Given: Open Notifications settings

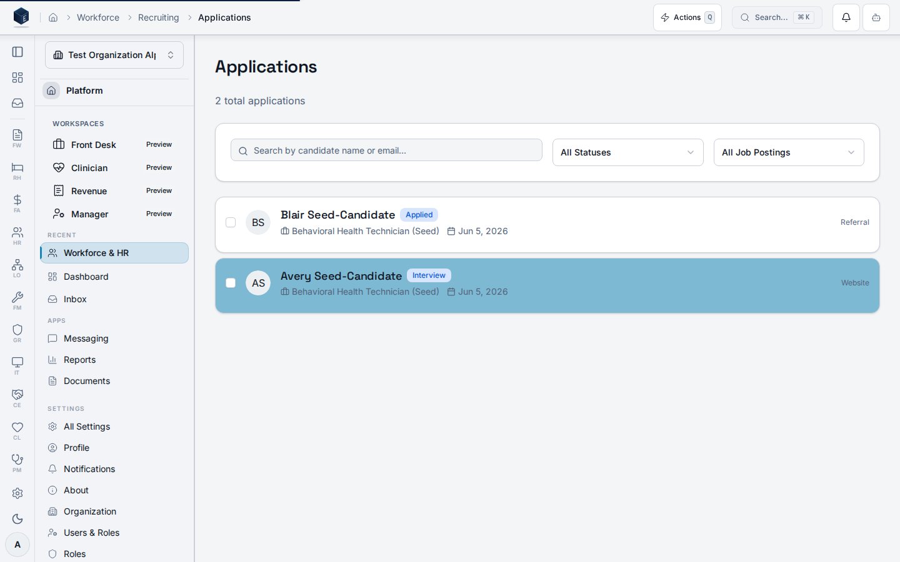Looking at the screenshot, I should pos(114,469).
